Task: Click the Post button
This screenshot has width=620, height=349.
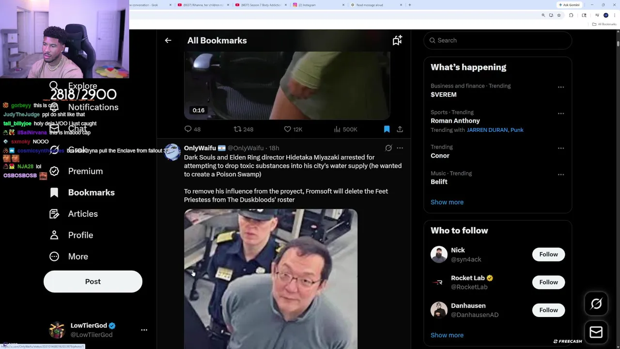Action: pos(93,282)
